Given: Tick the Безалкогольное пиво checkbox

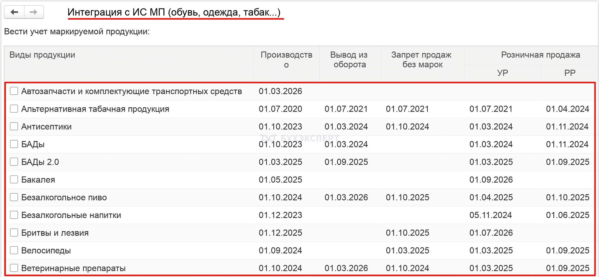Looking at the screenshot, I should [14, 197].
